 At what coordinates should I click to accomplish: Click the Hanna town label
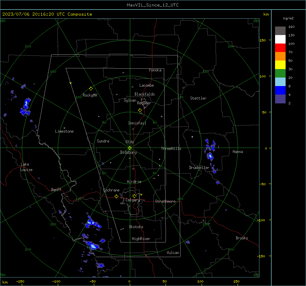[x=238, y=152]
